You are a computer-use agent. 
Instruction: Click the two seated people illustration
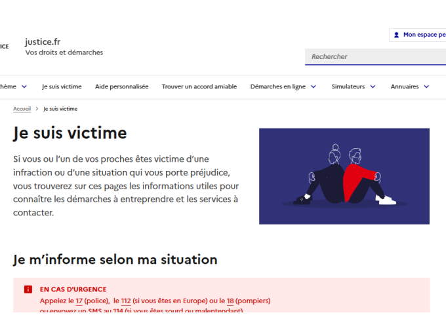(x=344, y=176)
